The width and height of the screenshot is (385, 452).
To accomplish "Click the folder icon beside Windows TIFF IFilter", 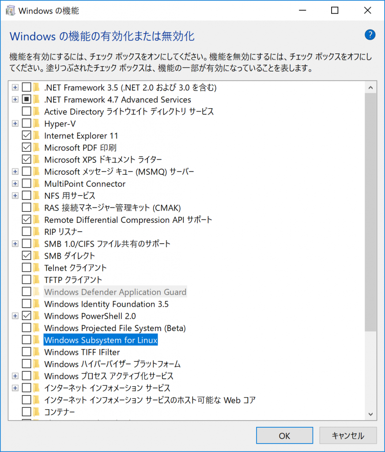I will pos(36,352).
